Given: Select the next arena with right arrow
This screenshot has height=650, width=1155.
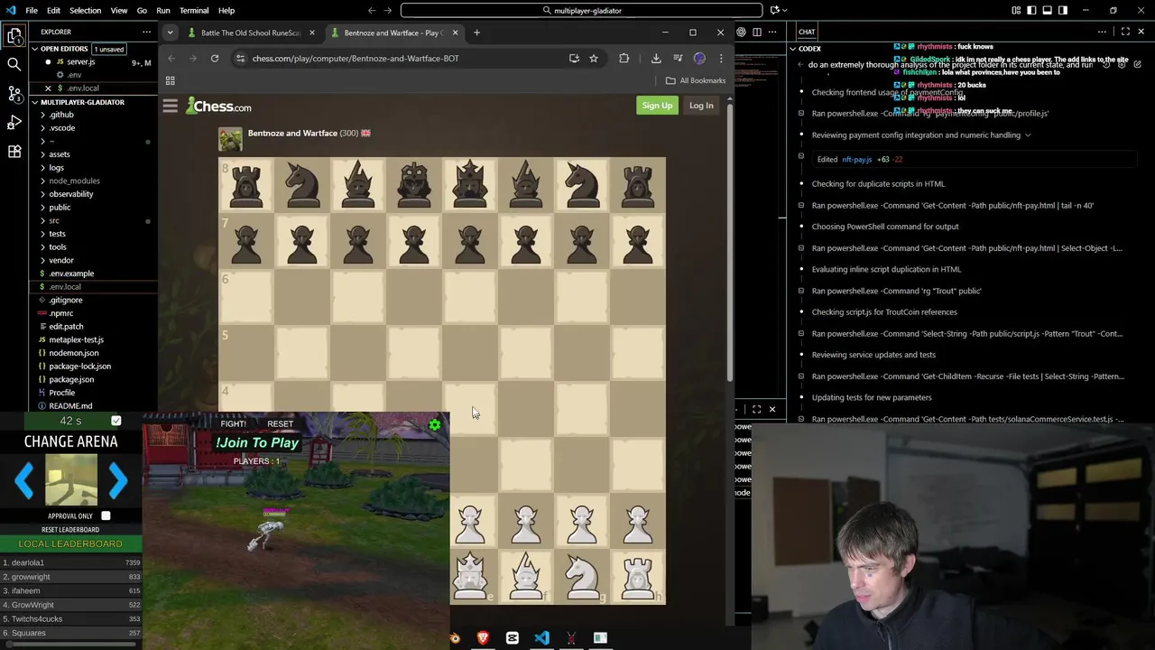Looking at the screenshot, I should 118,481.
